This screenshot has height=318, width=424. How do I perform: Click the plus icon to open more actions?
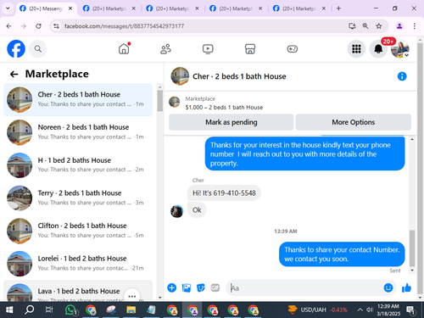171,287
